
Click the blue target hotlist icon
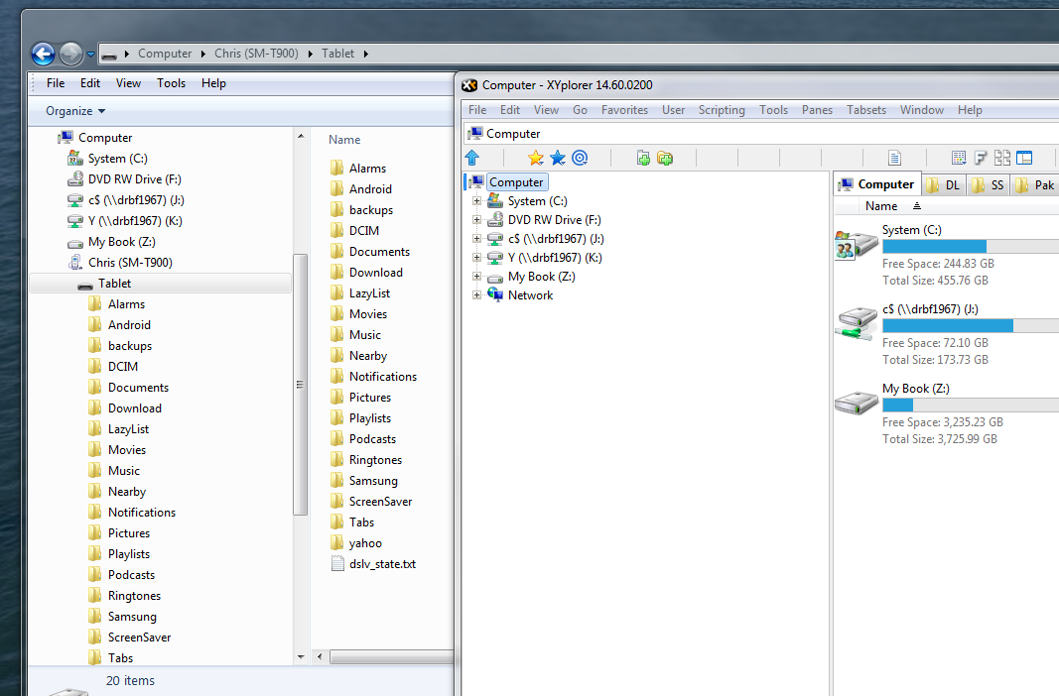(x=580, y=158)
